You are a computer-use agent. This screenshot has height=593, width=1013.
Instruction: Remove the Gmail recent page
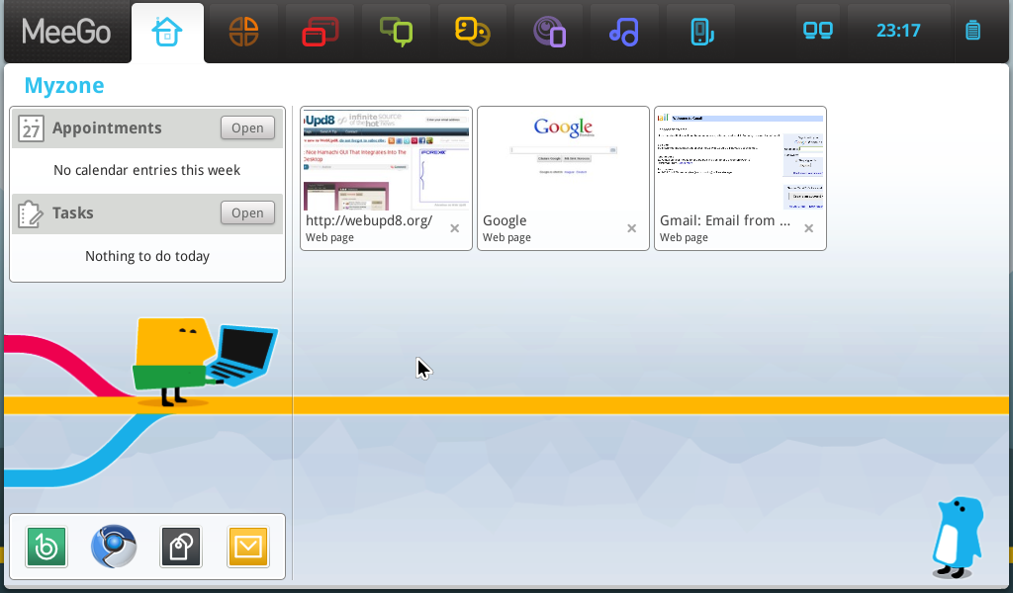[x=809, y=228]
